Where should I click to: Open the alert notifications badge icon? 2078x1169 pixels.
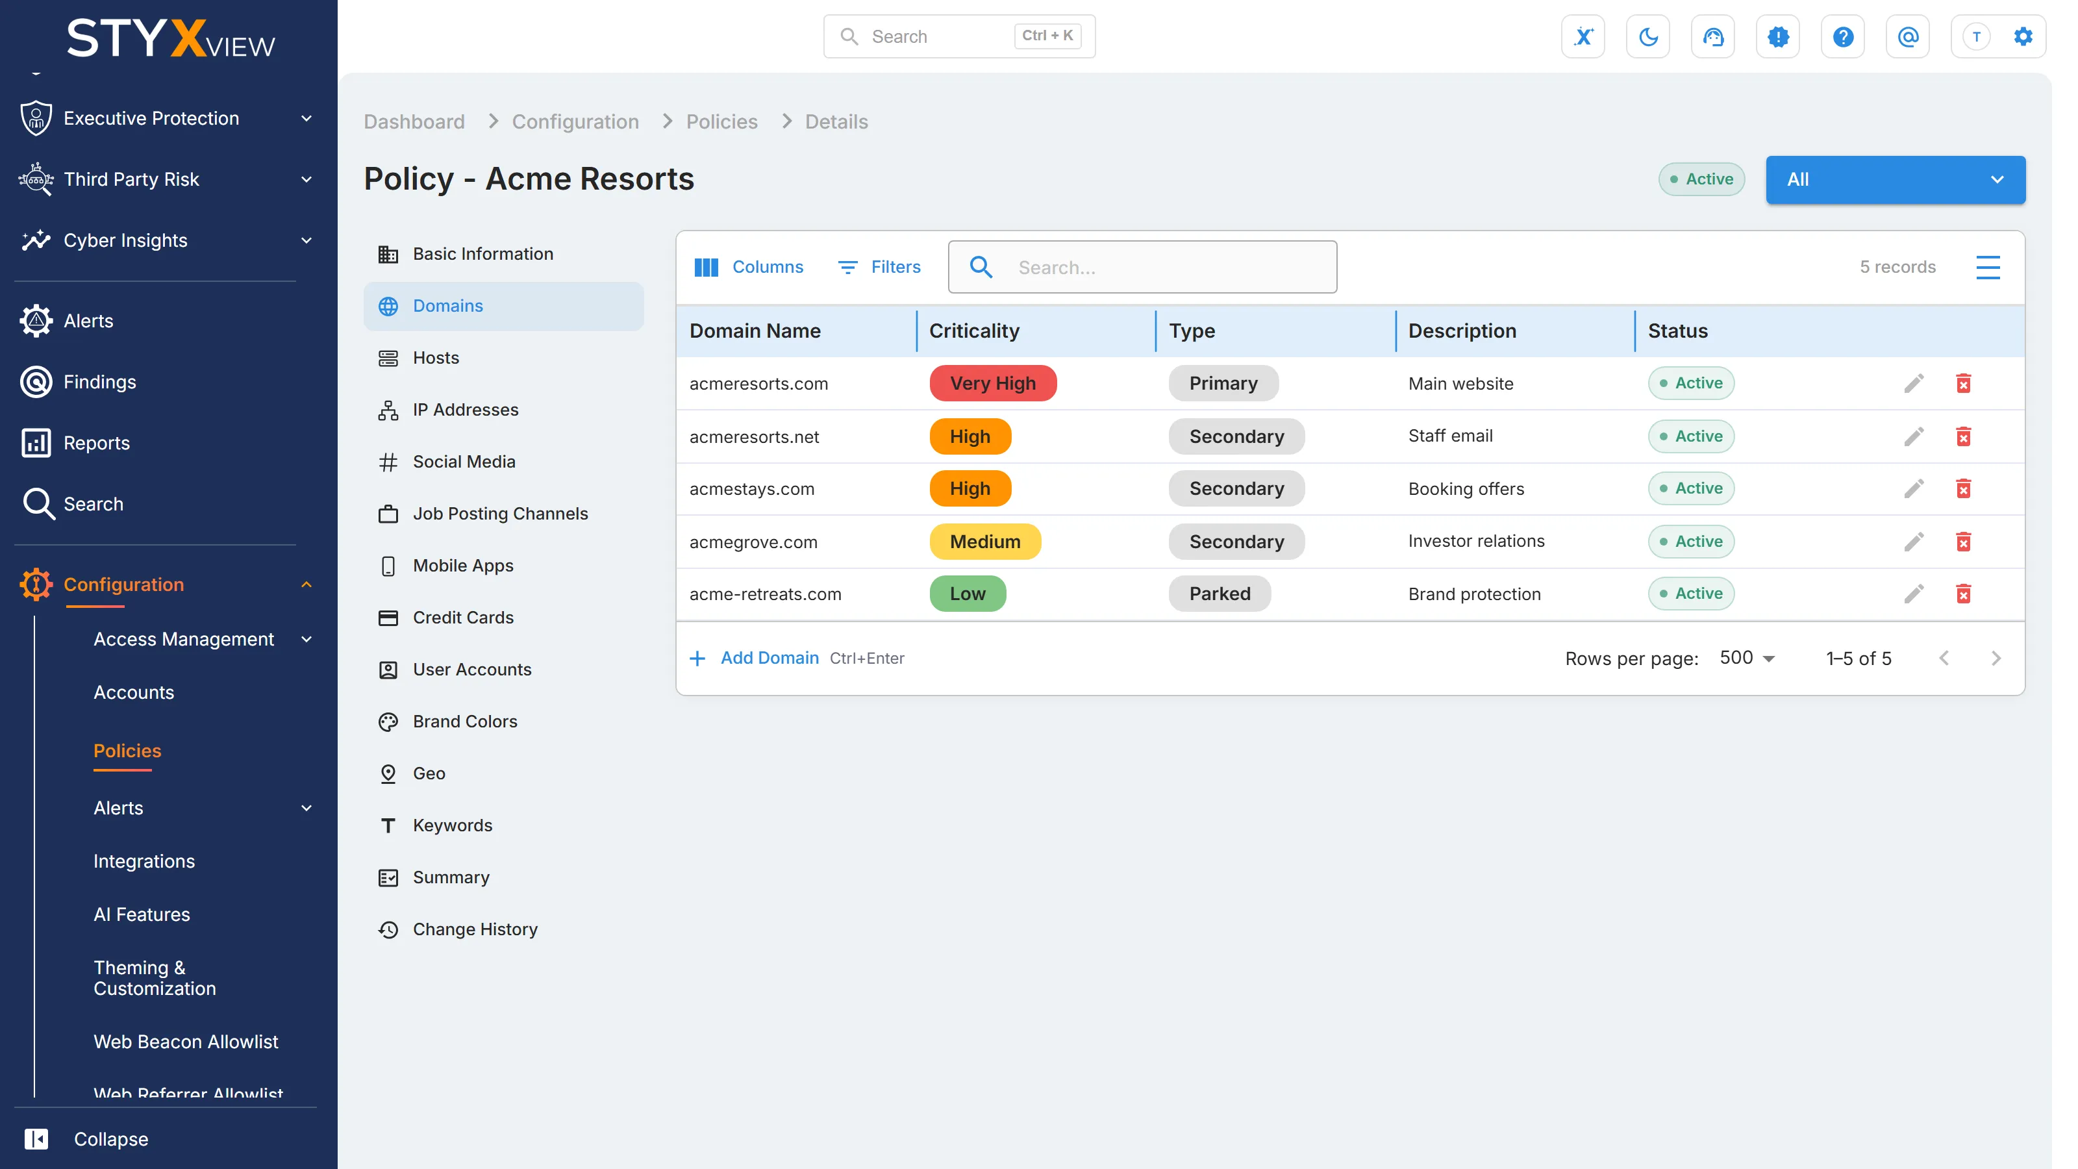pos(1778,36)
